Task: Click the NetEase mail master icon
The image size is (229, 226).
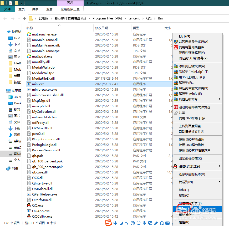Action: coord(176,107)
